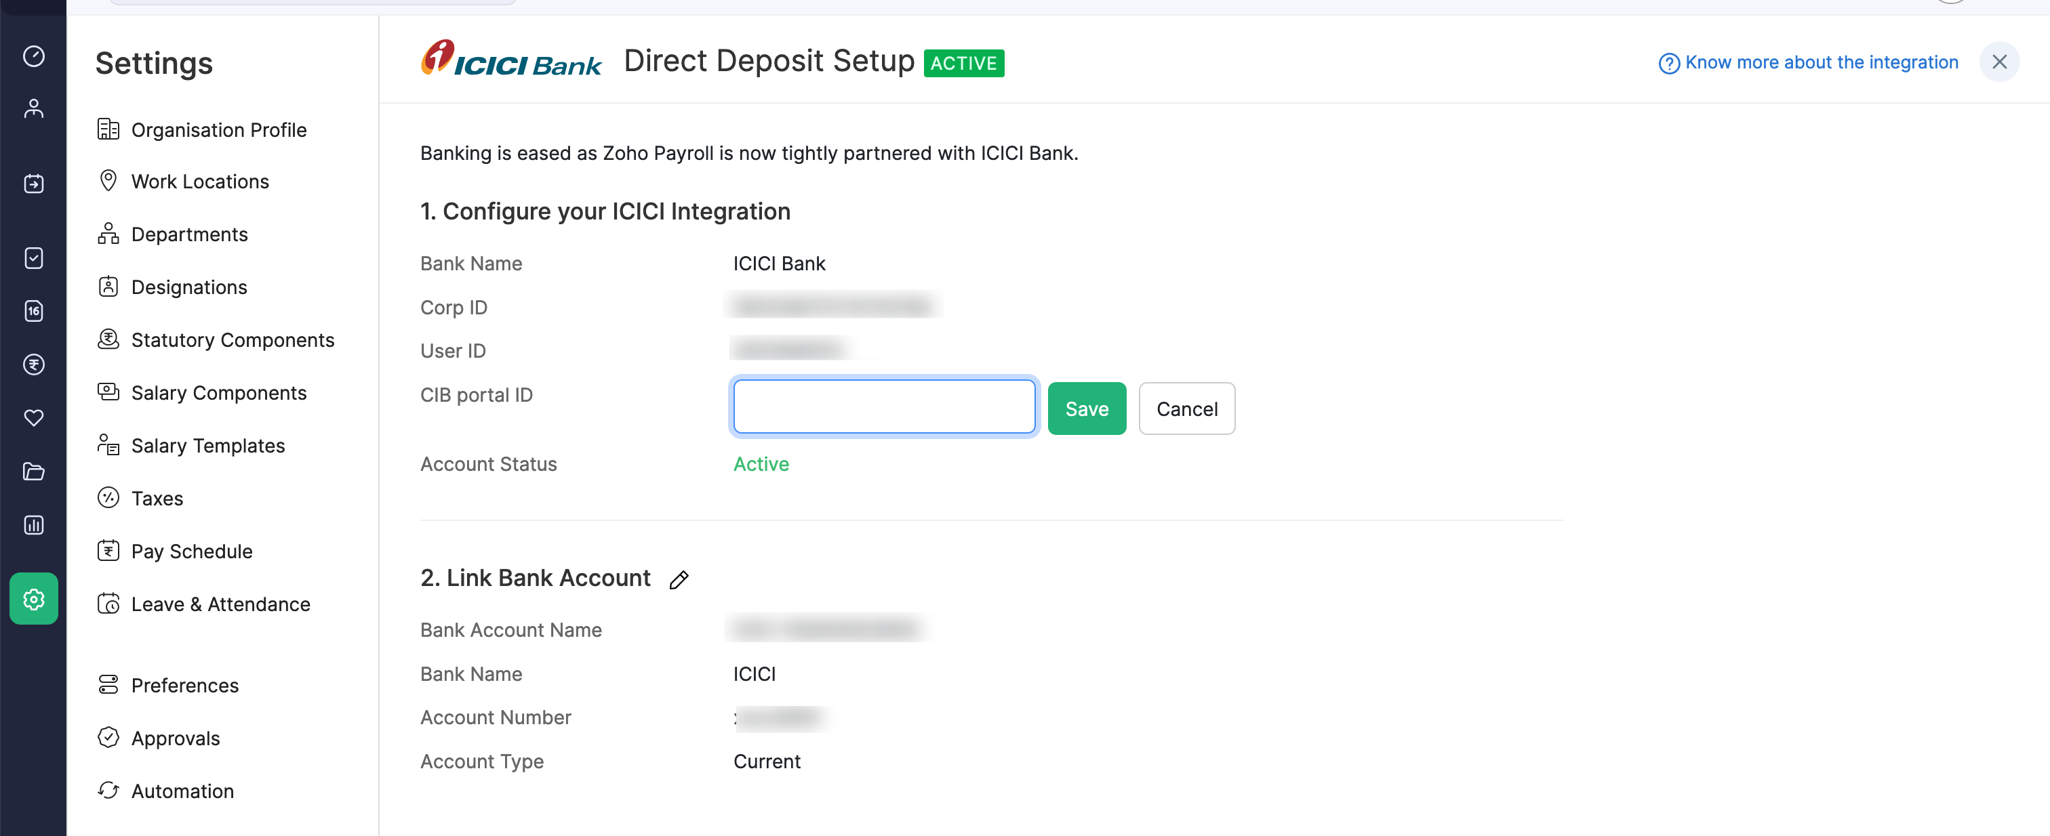The width and height of the screenshot is (2050, 836).
Task: Open the Benefits heart icon
Action: click(33, 417)
